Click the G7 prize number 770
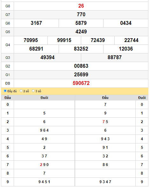The width and height of the screenshot is (150, 187). 81,15
